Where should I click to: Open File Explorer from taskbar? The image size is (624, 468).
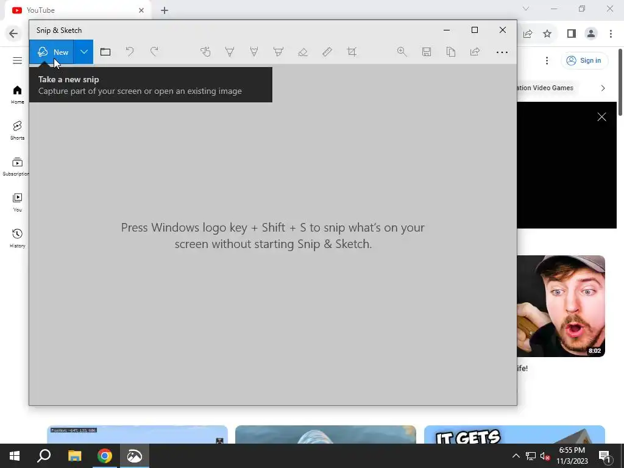click(74, 456)
